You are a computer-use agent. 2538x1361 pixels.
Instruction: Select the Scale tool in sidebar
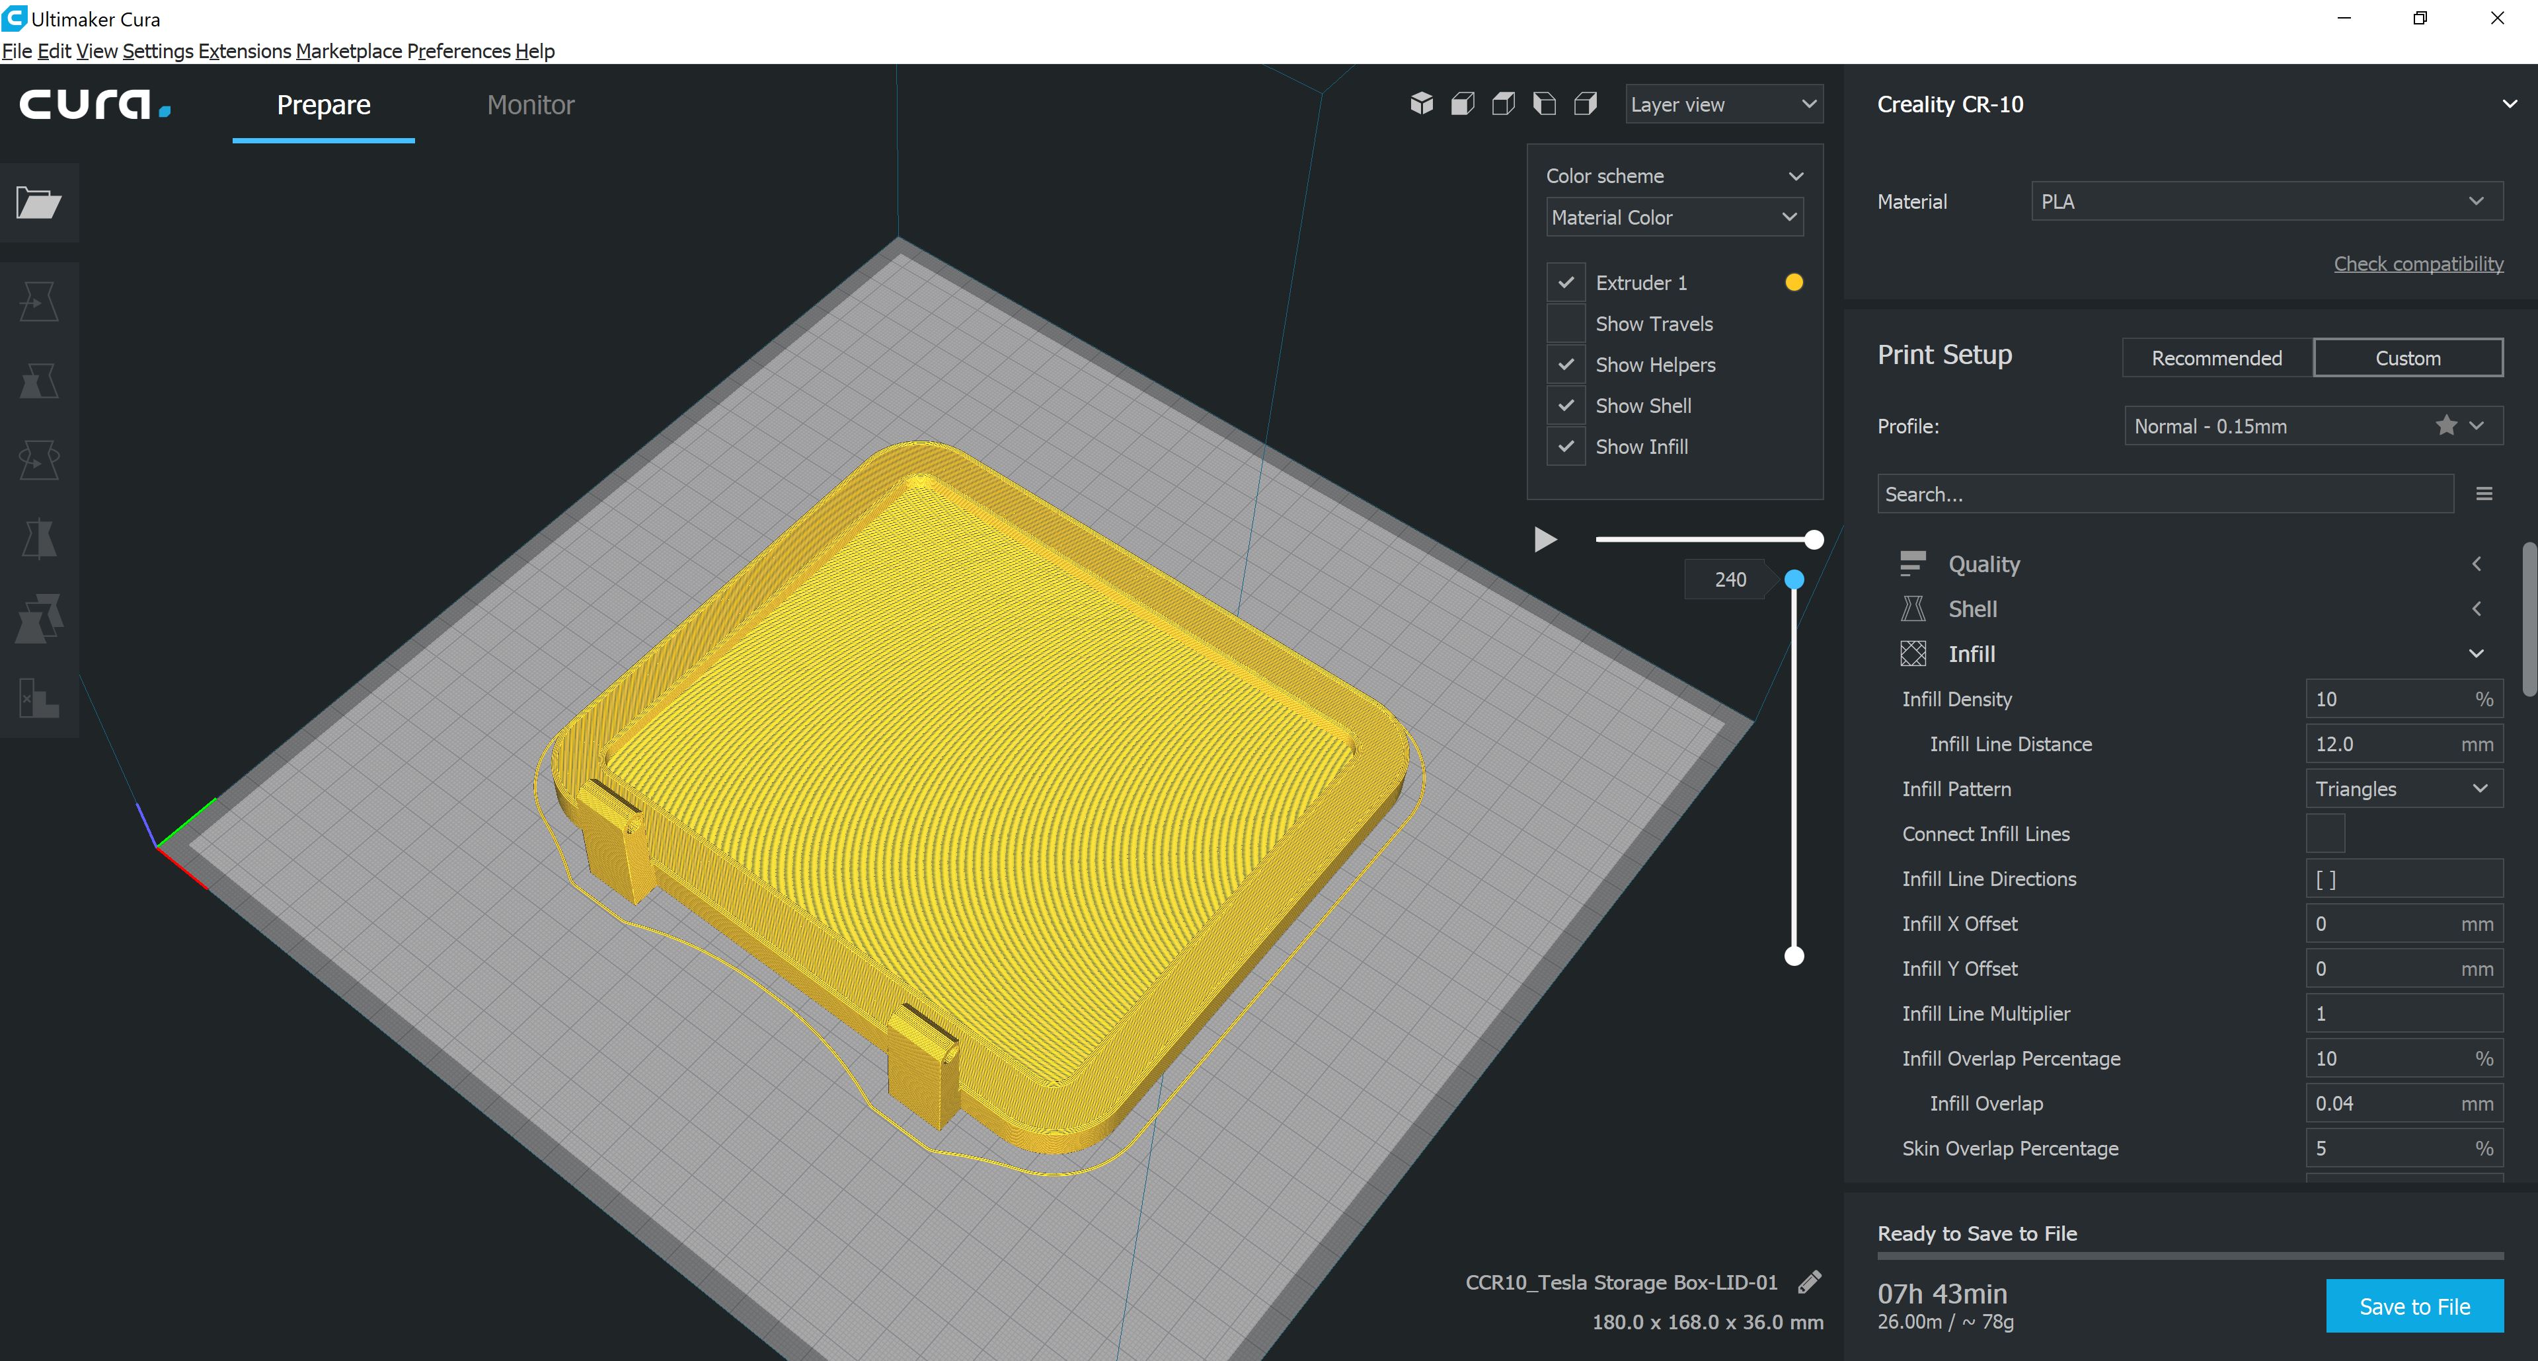coord(40,380)
